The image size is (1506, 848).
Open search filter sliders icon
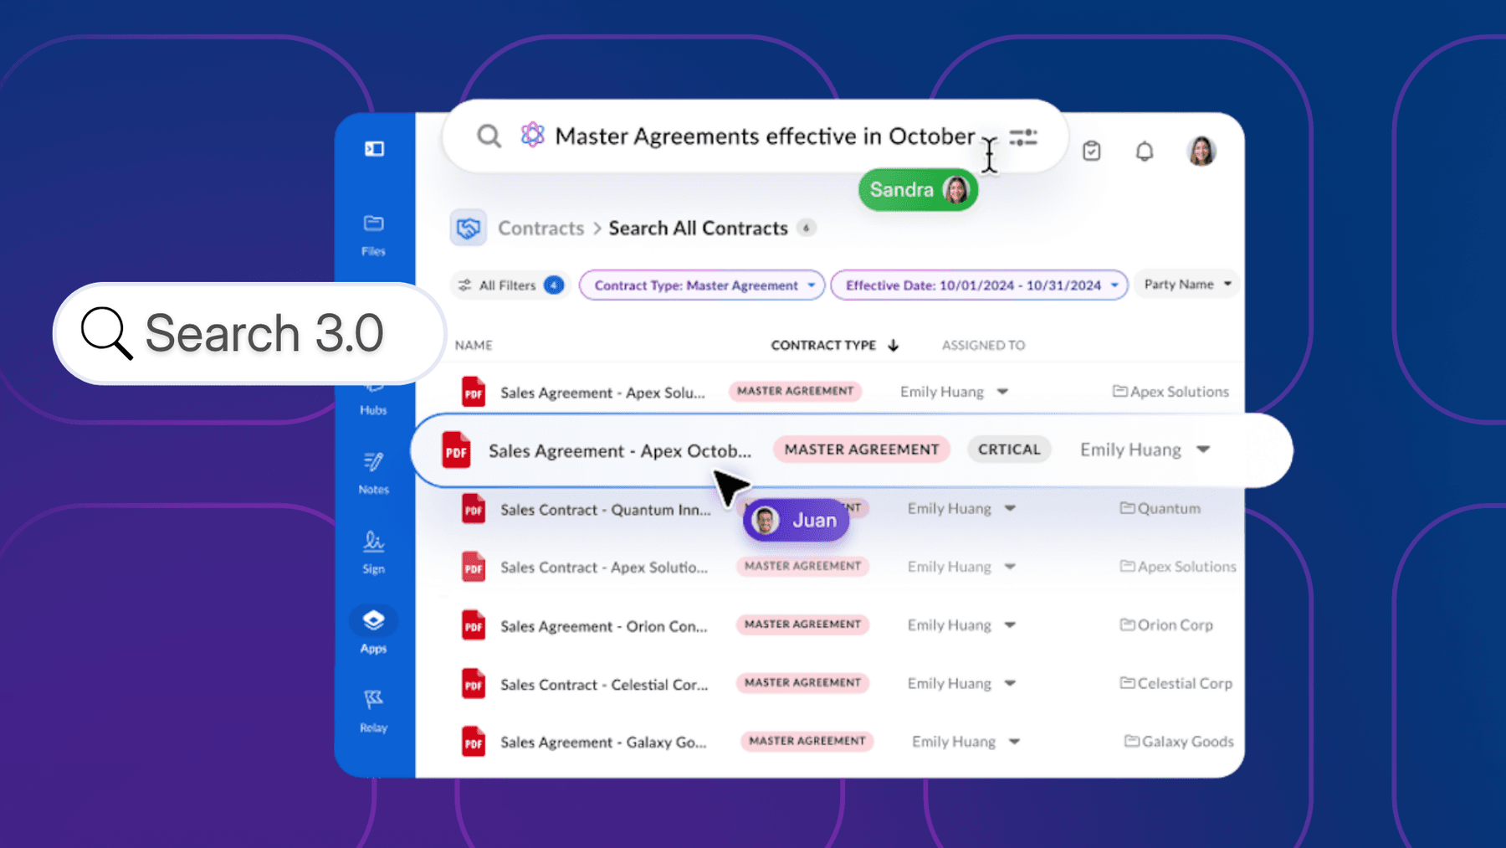(1023, 137)
